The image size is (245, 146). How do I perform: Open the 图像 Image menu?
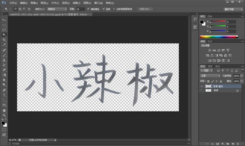[x=34, y=3]
